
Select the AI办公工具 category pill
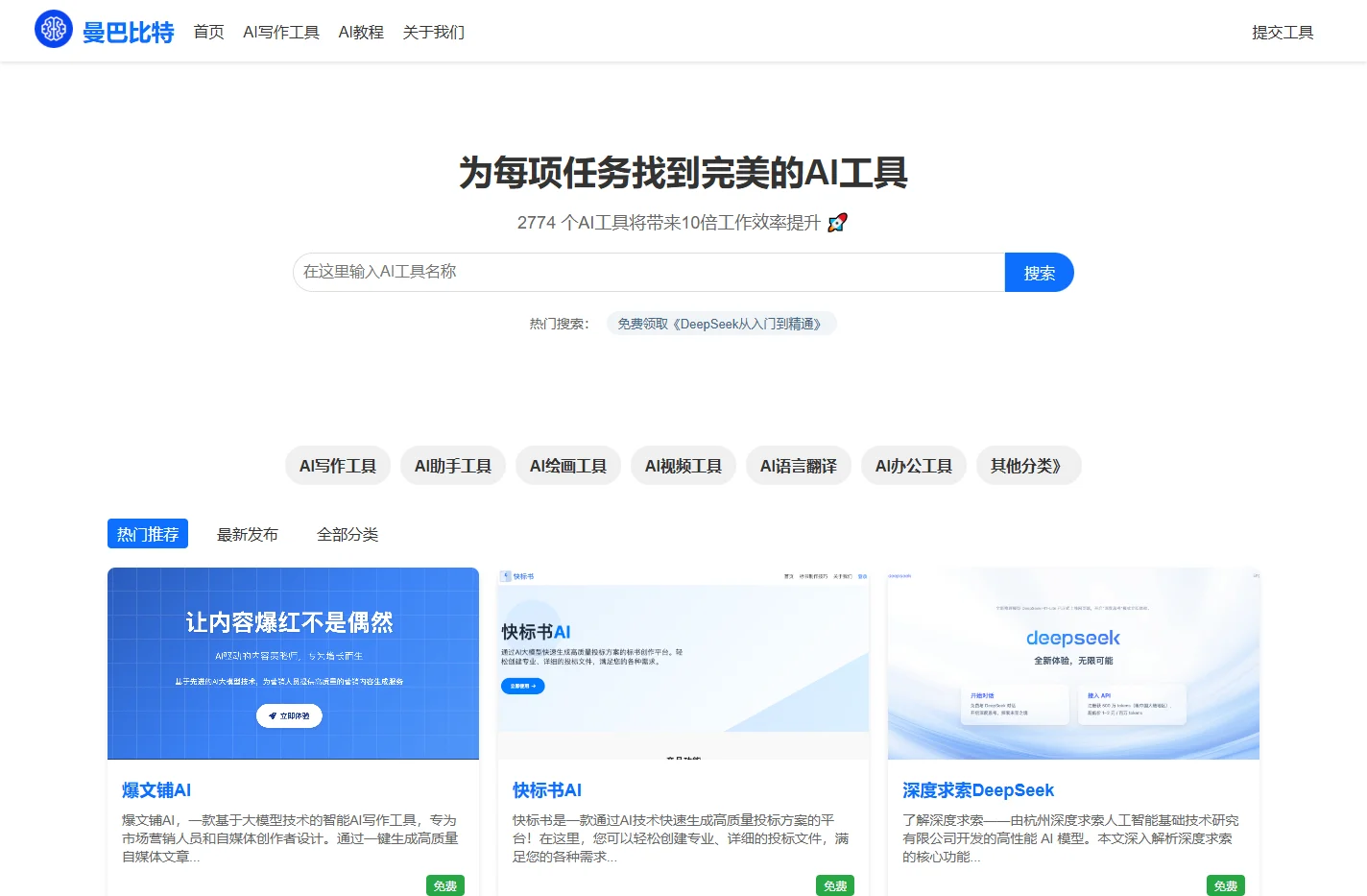pyautogui.click(x=914, y=466)
